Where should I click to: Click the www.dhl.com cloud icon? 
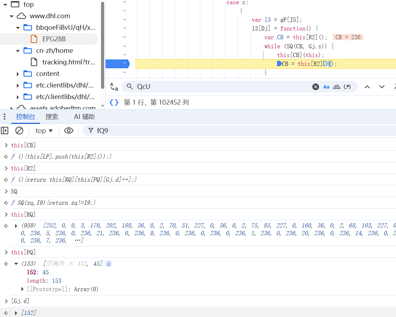coord(21,16)
